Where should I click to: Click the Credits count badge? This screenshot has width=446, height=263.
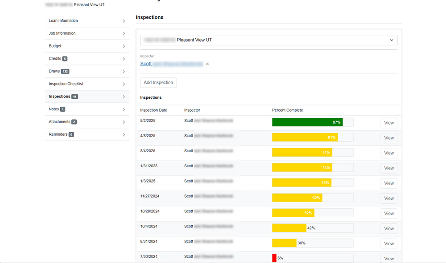click(65, 59)
